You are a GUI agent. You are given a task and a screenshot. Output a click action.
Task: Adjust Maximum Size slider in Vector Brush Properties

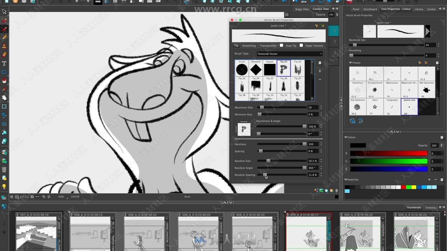(x=282, y=107)
